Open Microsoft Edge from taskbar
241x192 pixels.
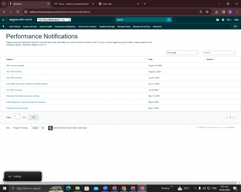[68, 188]
